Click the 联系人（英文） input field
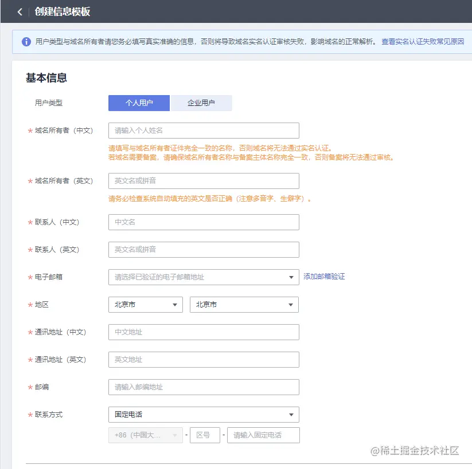472x469 pixels. [x=204, y=250]
